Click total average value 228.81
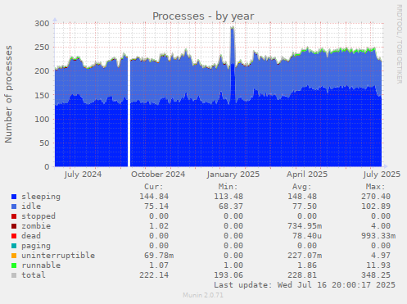This screenshot has height=304, width=407. (302, 275)
